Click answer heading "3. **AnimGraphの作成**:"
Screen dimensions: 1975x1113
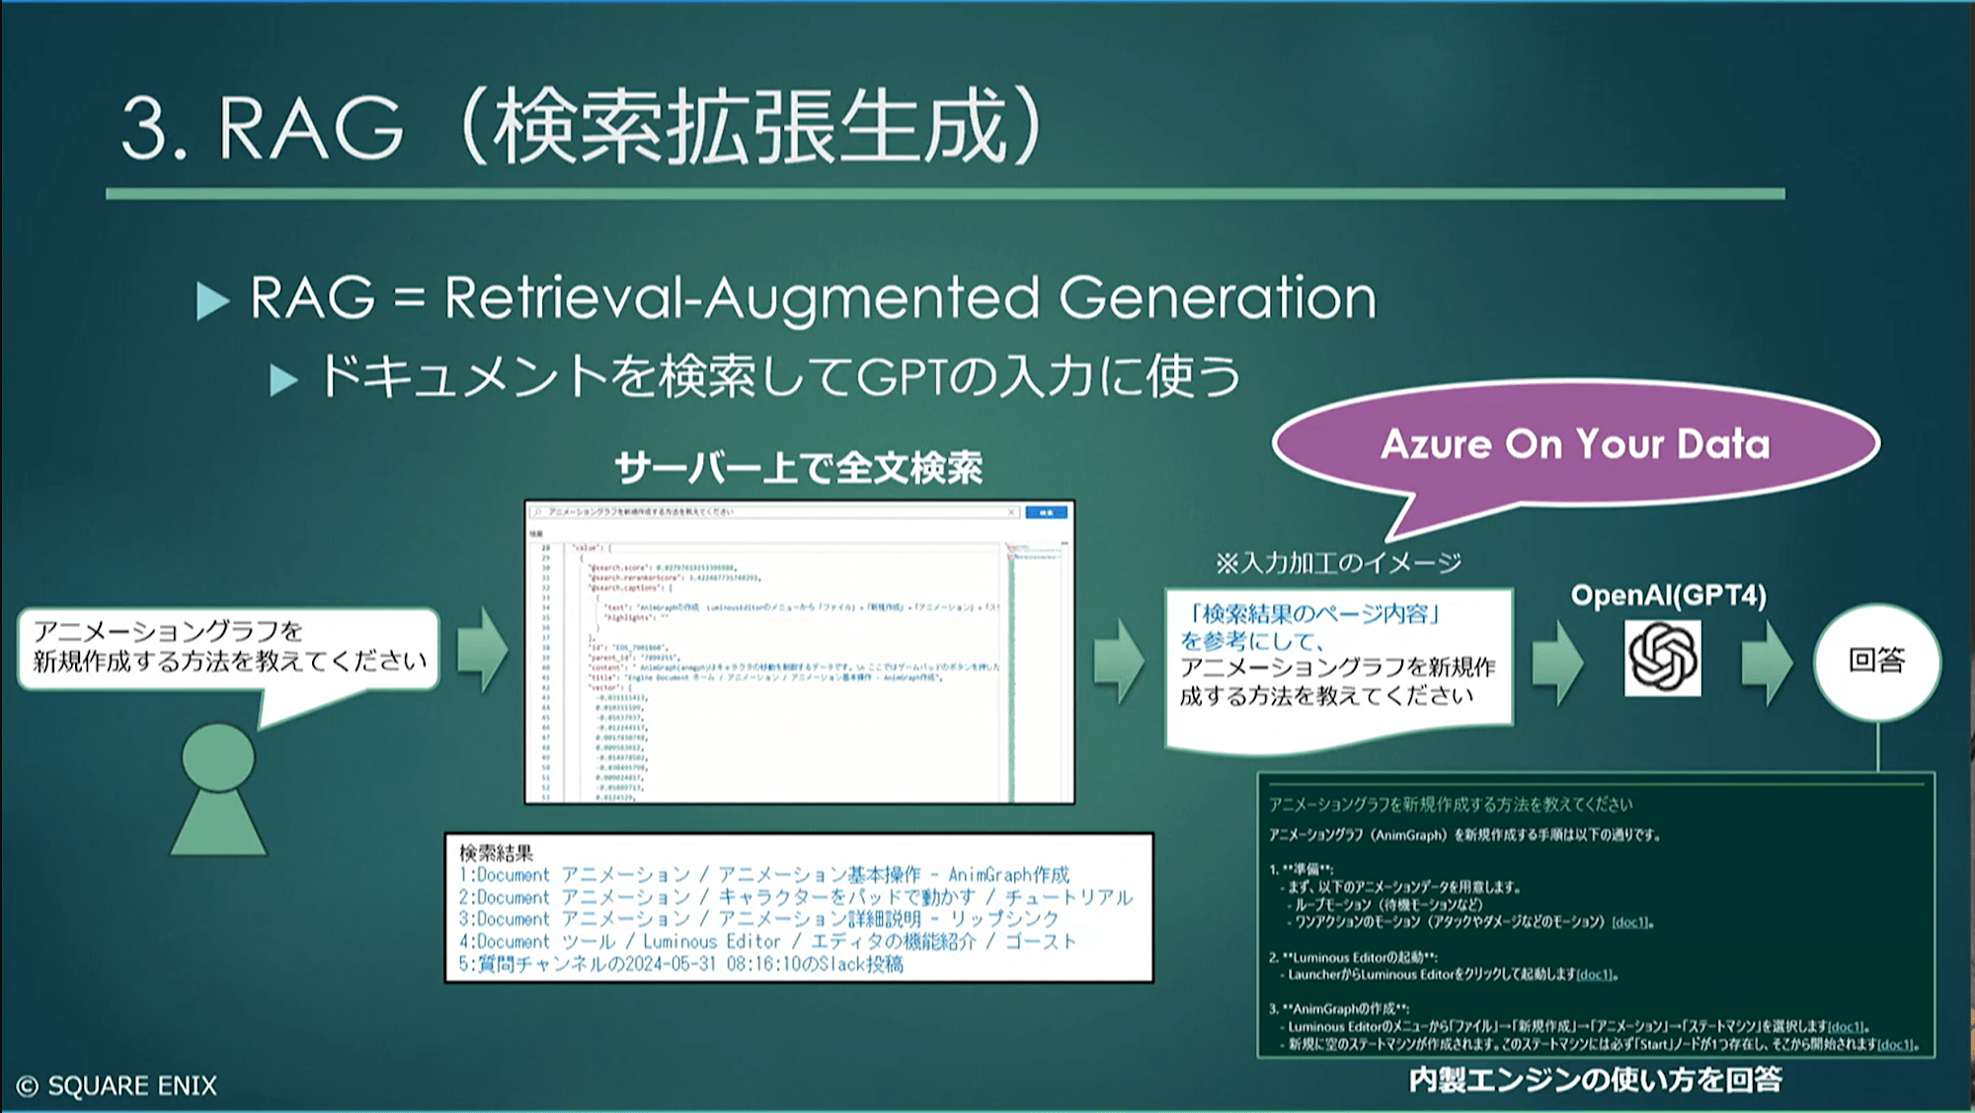[x=1339, y=1009]
